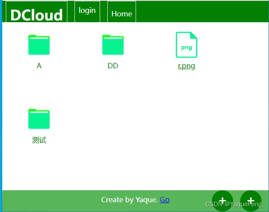
Task: Click the right plus button in the footer
Action: 251,200
